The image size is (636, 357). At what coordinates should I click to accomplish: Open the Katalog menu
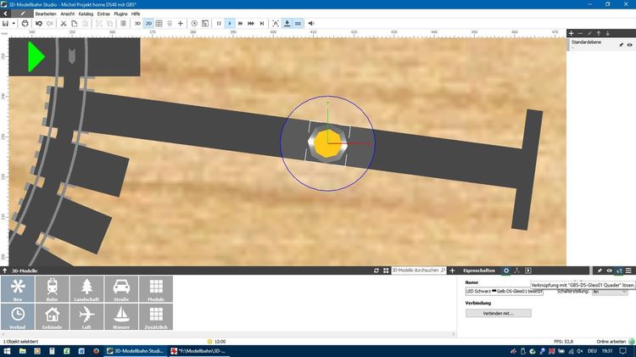click(86, 14)
